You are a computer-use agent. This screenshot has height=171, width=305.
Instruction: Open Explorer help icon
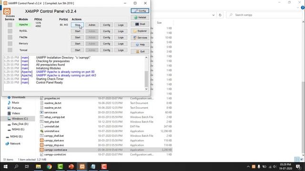(303, 8)
